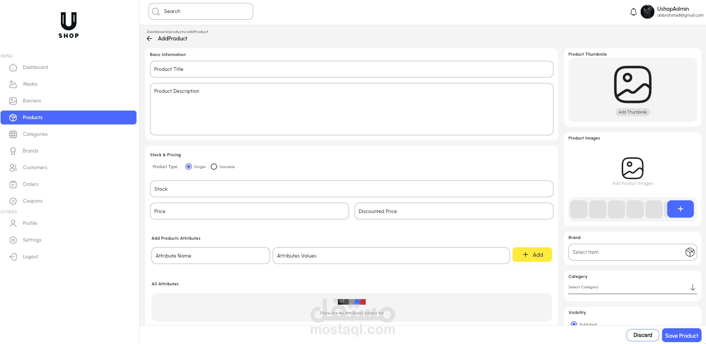Click the first empty image thumbnail slot
Viewport: 706px width, 344px height.
579,209
